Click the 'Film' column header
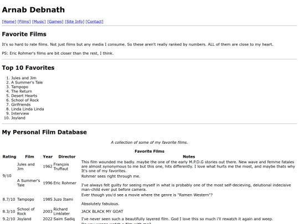299x224 pixels. pyautogui.click(x=29, y=157)
